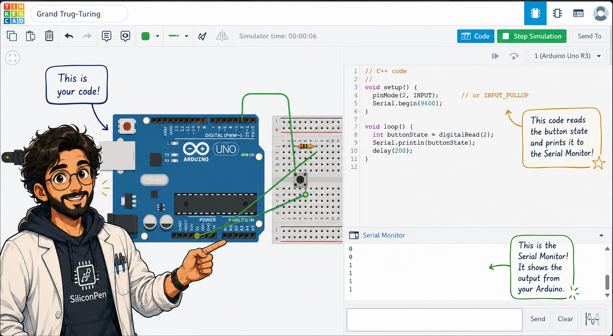Click the rotate component icon
This screenshot has width=613, height=336.
point(202,36)
